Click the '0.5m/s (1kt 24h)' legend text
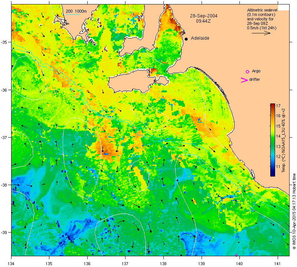Viewport: 297px width, 267px height. [x=262, y=28]
